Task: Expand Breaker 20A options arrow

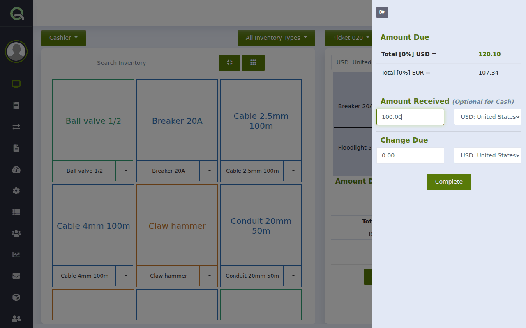Action: (209, 171)
